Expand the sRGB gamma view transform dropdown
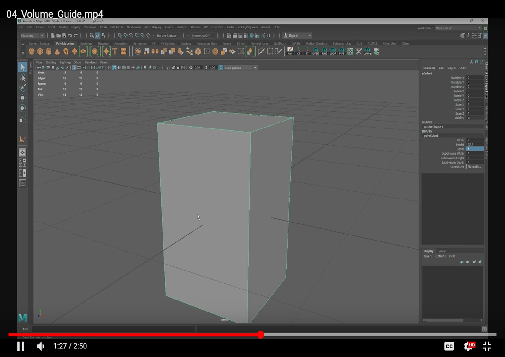Image resolution: width=505 pixels, height=357 pixels. click(x=255, y=68)
